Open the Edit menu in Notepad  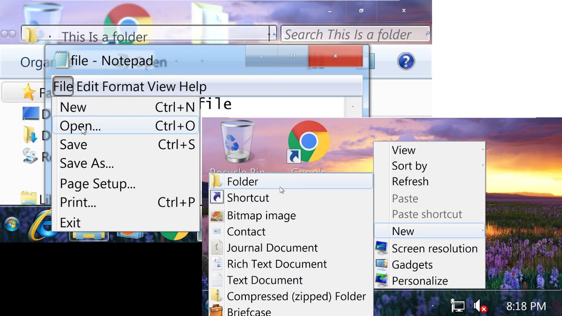click(x=88, y=86)
